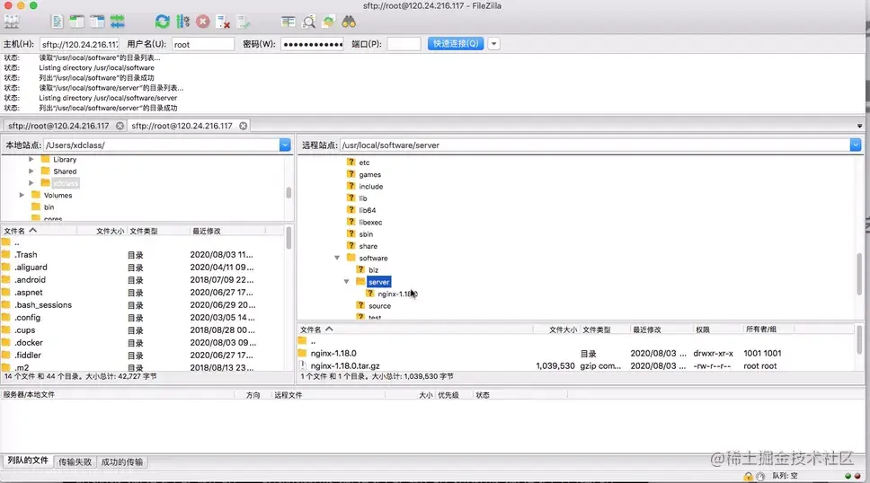Click remote site path /usr/local/software/server field
Image resolution: width=870 pixels, height=483 pixels.
click(x=595, y=145)
